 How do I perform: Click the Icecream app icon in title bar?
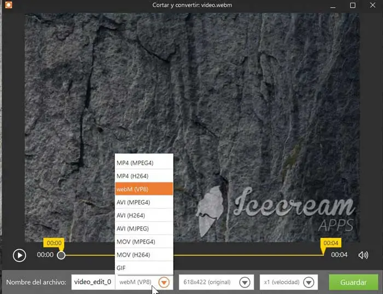pos(9,4)
